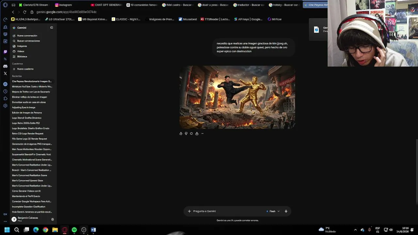Open chat 'Cómo Generar Videos con IA'
This screenshot has height=235, width=418.
(26, 191)
